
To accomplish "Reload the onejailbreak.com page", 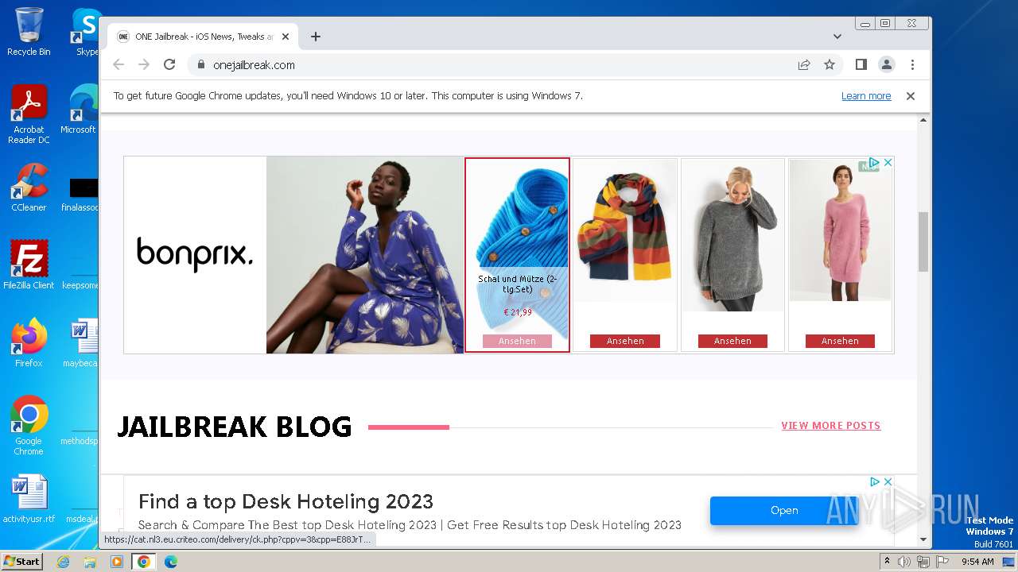I will 169,65.
